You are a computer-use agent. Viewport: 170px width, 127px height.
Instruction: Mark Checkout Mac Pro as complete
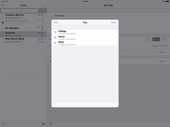click(3, 17)
